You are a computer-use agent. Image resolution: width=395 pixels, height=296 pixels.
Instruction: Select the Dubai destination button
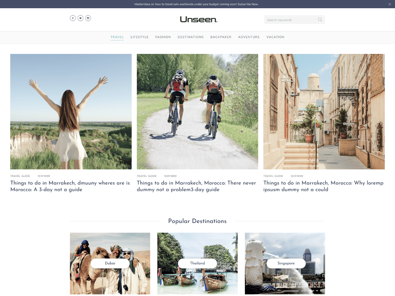[110, 263]
